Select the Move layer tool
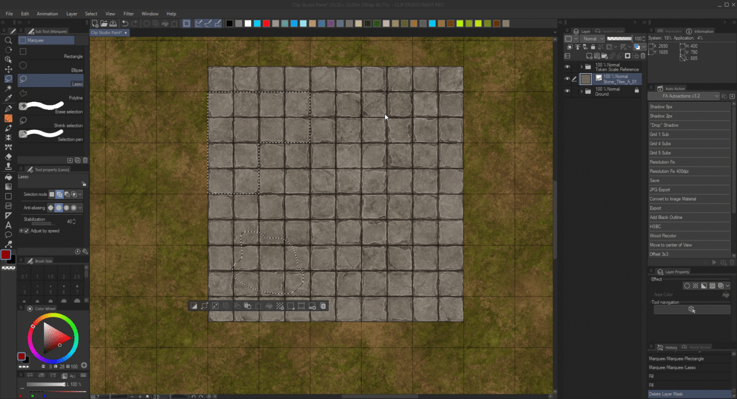Viewport: 737px width, 399px height. 8,69
